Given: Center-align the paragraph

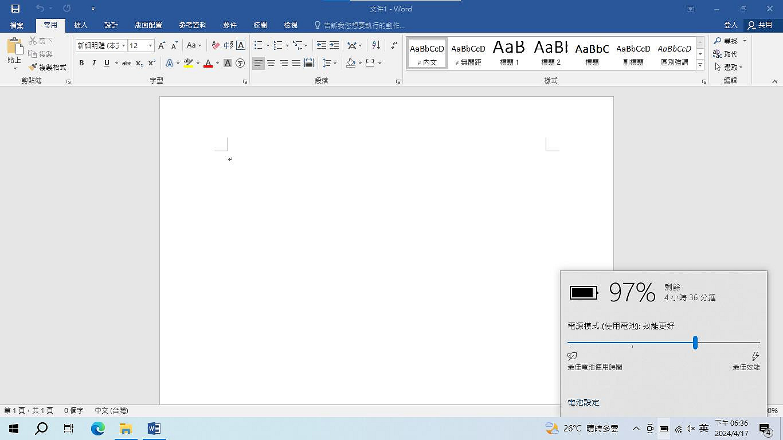Looking at the screenshot, I should click(271, 63).
